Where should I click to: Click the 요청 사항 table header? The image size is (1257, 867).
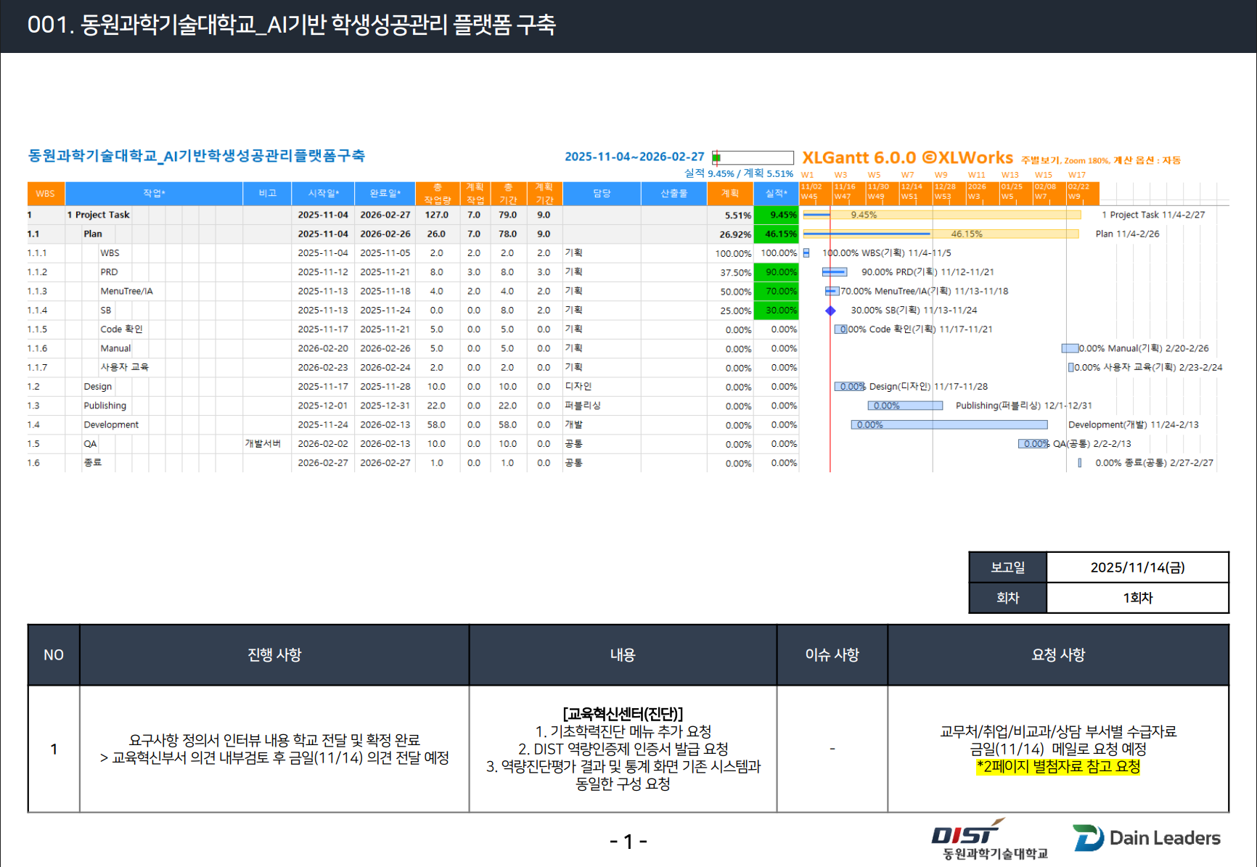tap(1057, 655)
